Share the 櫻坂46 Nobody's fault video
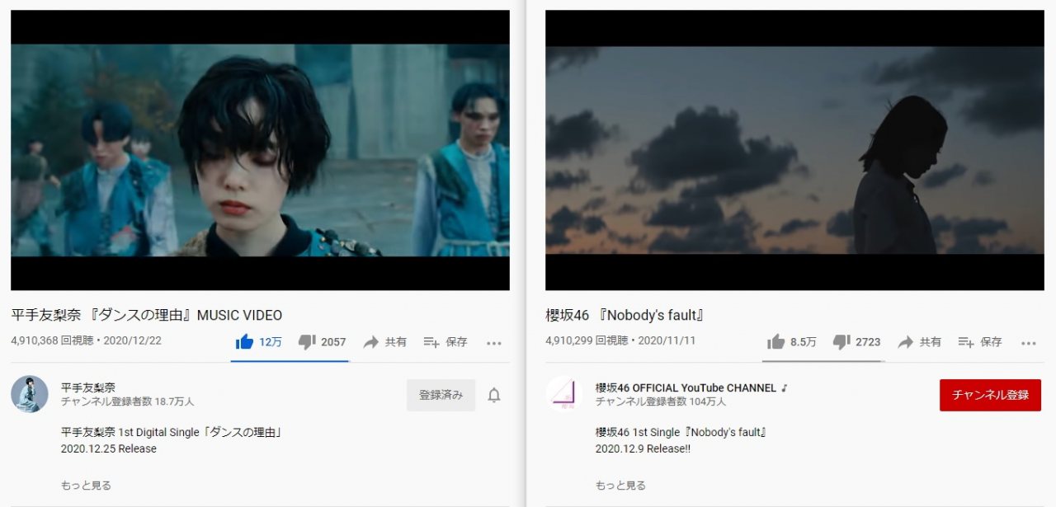The width and height of the screenshot is (1056, 507). (x=919, y=342)
